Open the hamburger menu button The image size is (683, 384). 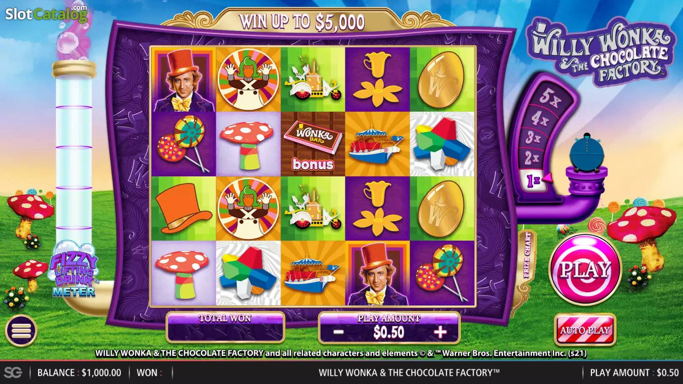(21, 331)
